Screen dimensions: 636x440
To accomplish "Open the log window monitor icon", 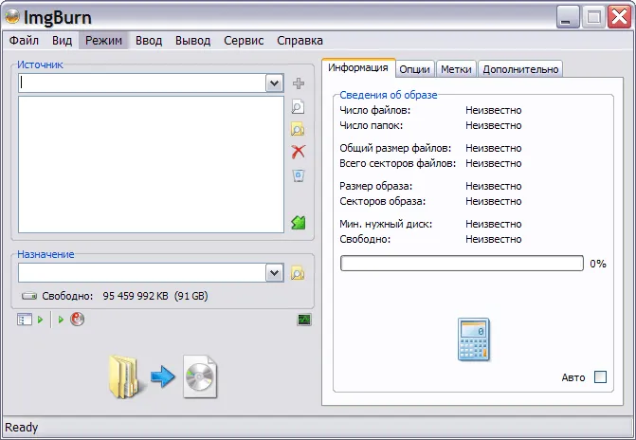I will click(304, 320).
